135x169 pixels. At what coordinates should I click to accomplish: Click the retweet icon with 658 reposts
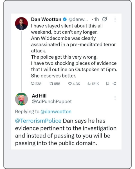click(x=51, y=84)
